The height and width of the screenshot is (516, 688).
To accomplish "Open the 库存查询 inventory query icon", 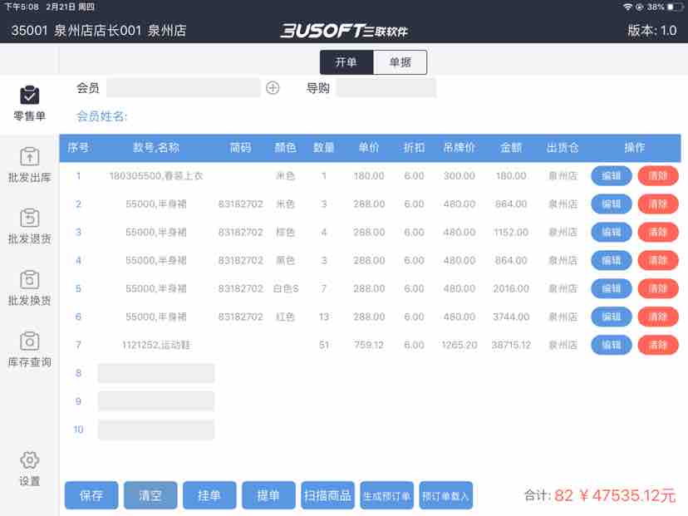I will [29, 341].
